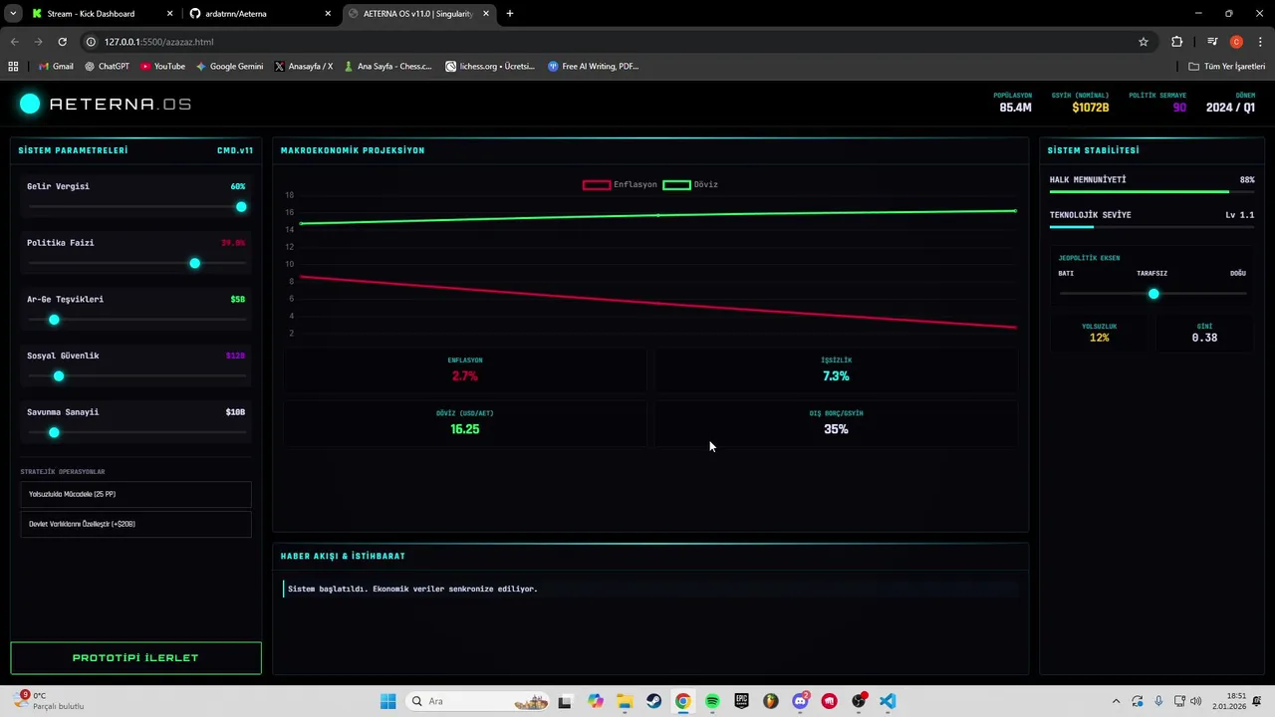This screenshot has height=717, width=1275.
Task: Open the lichess.org bookmark
Action: [490, 67]
